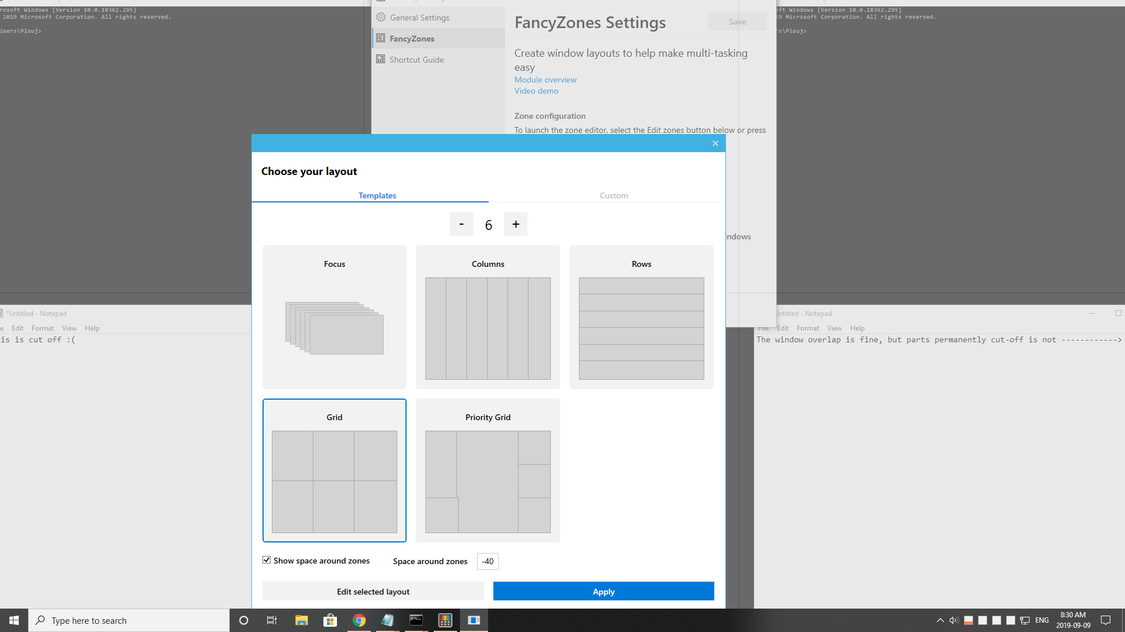This screenshot has height=632, width=1125.
Task: Open General Settings in PowerToys sidebar
Action: pyautogui.click(x=420, y=18)
